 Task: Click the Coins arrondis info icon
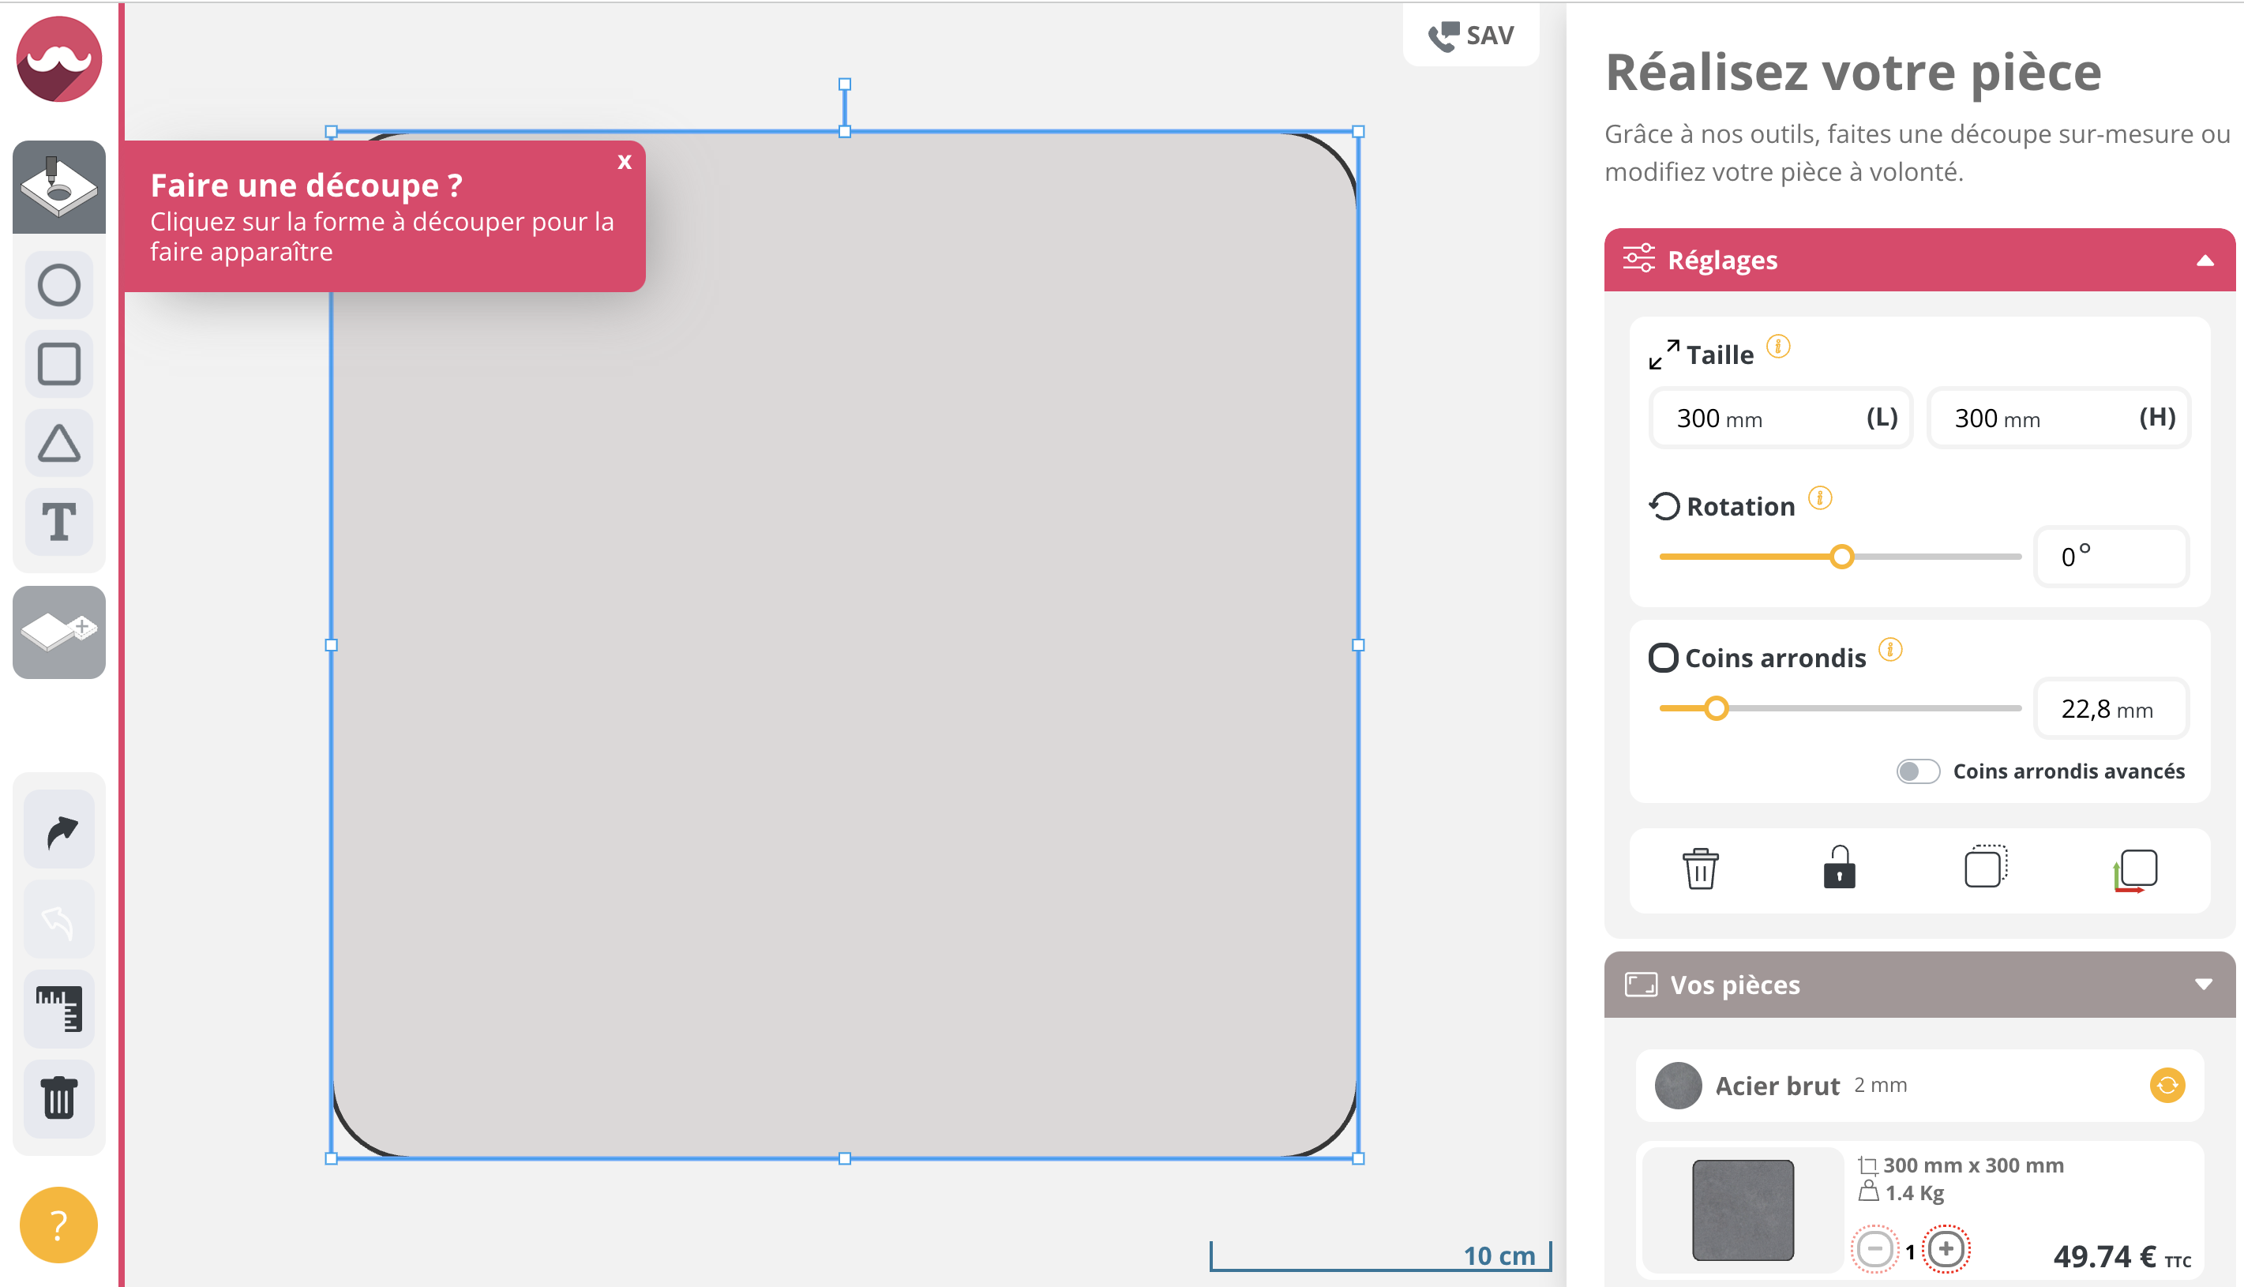[x=1890, y=650]
